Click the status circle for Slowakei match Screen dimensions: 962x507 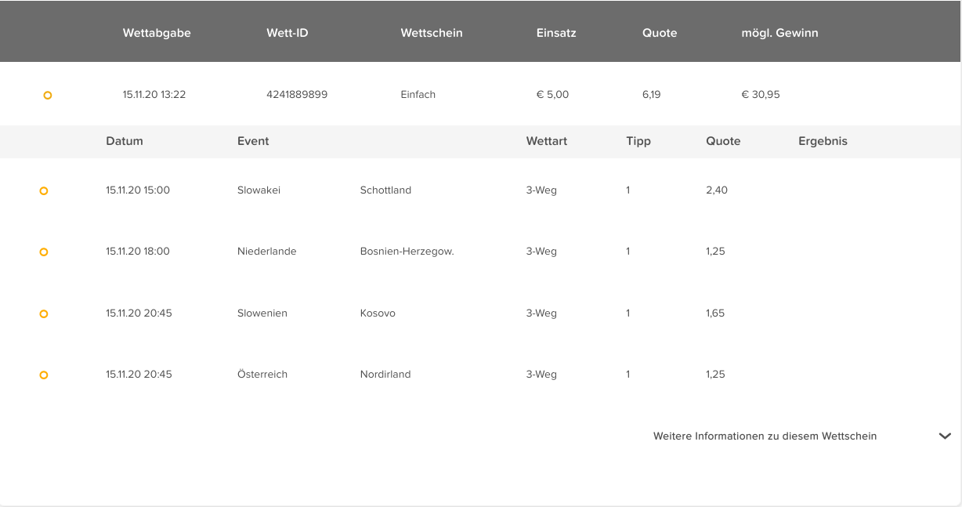point(44,190)
